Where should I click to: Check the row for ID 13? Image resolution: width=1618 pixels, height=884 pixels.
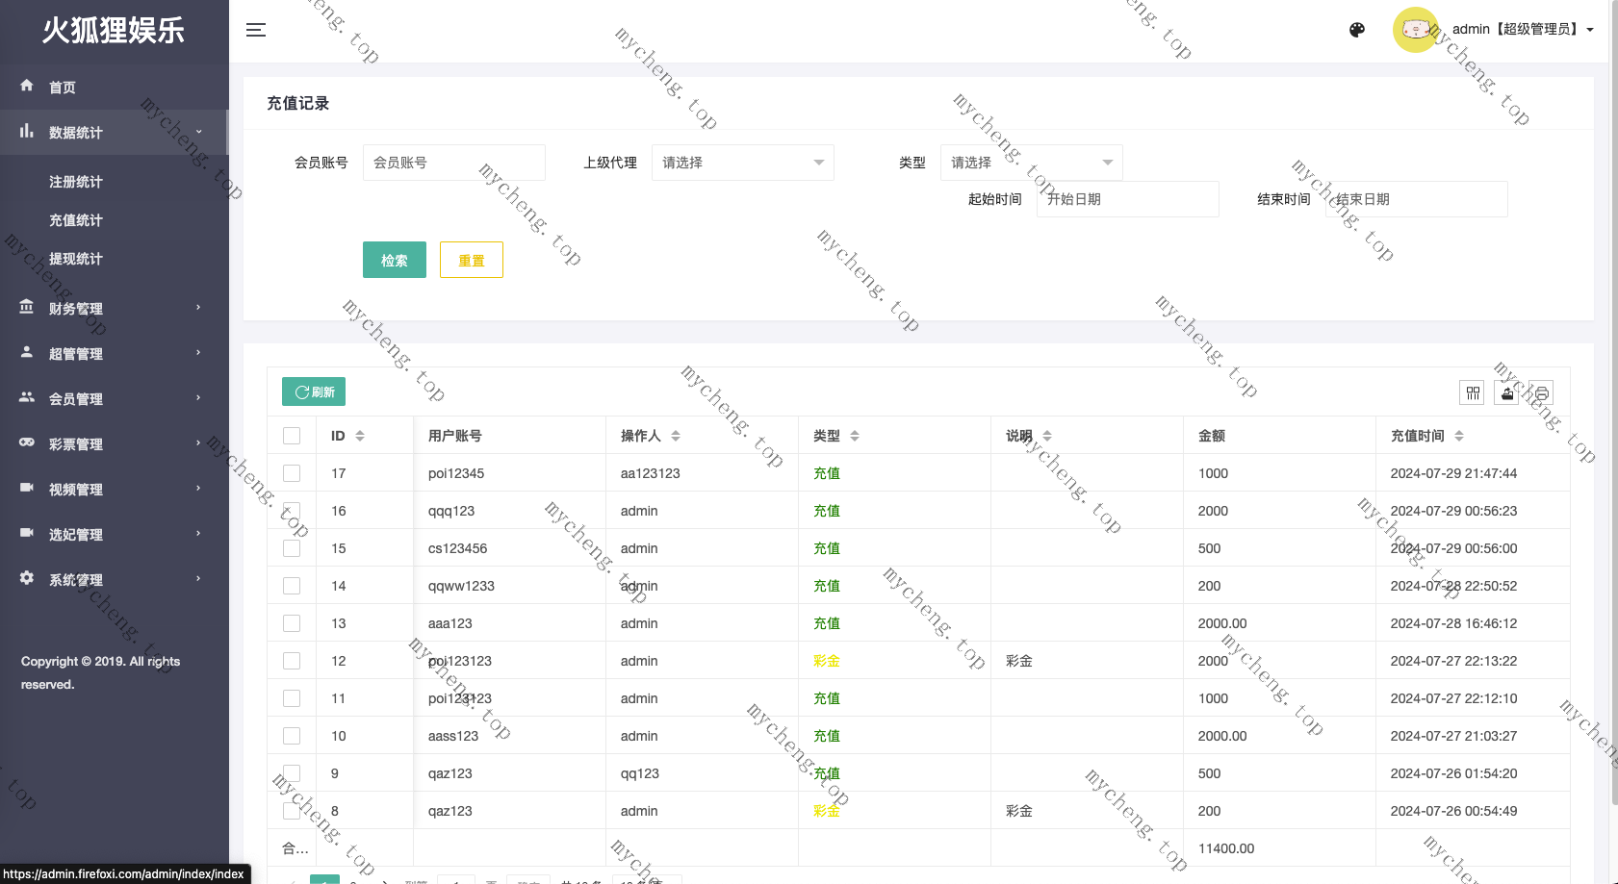(292, 623)
